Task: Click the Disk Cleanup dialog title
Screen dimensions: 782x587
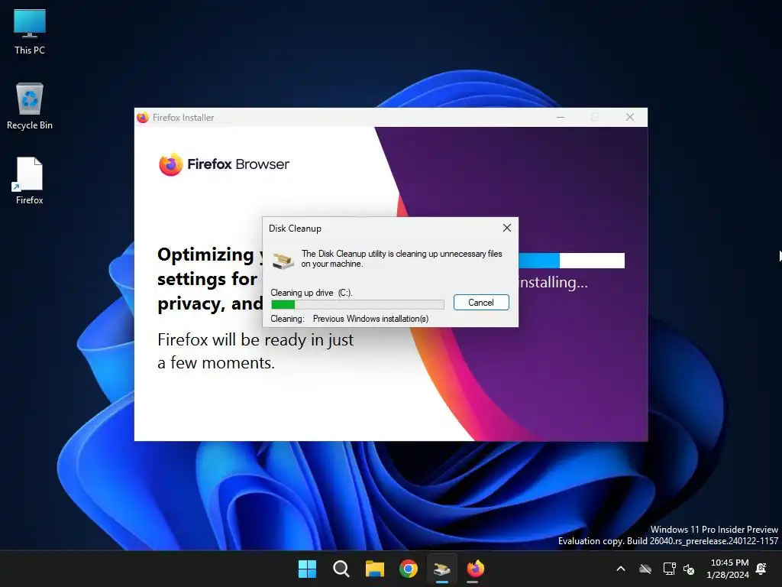Action: pyautogui.click(x=295, y=228)
